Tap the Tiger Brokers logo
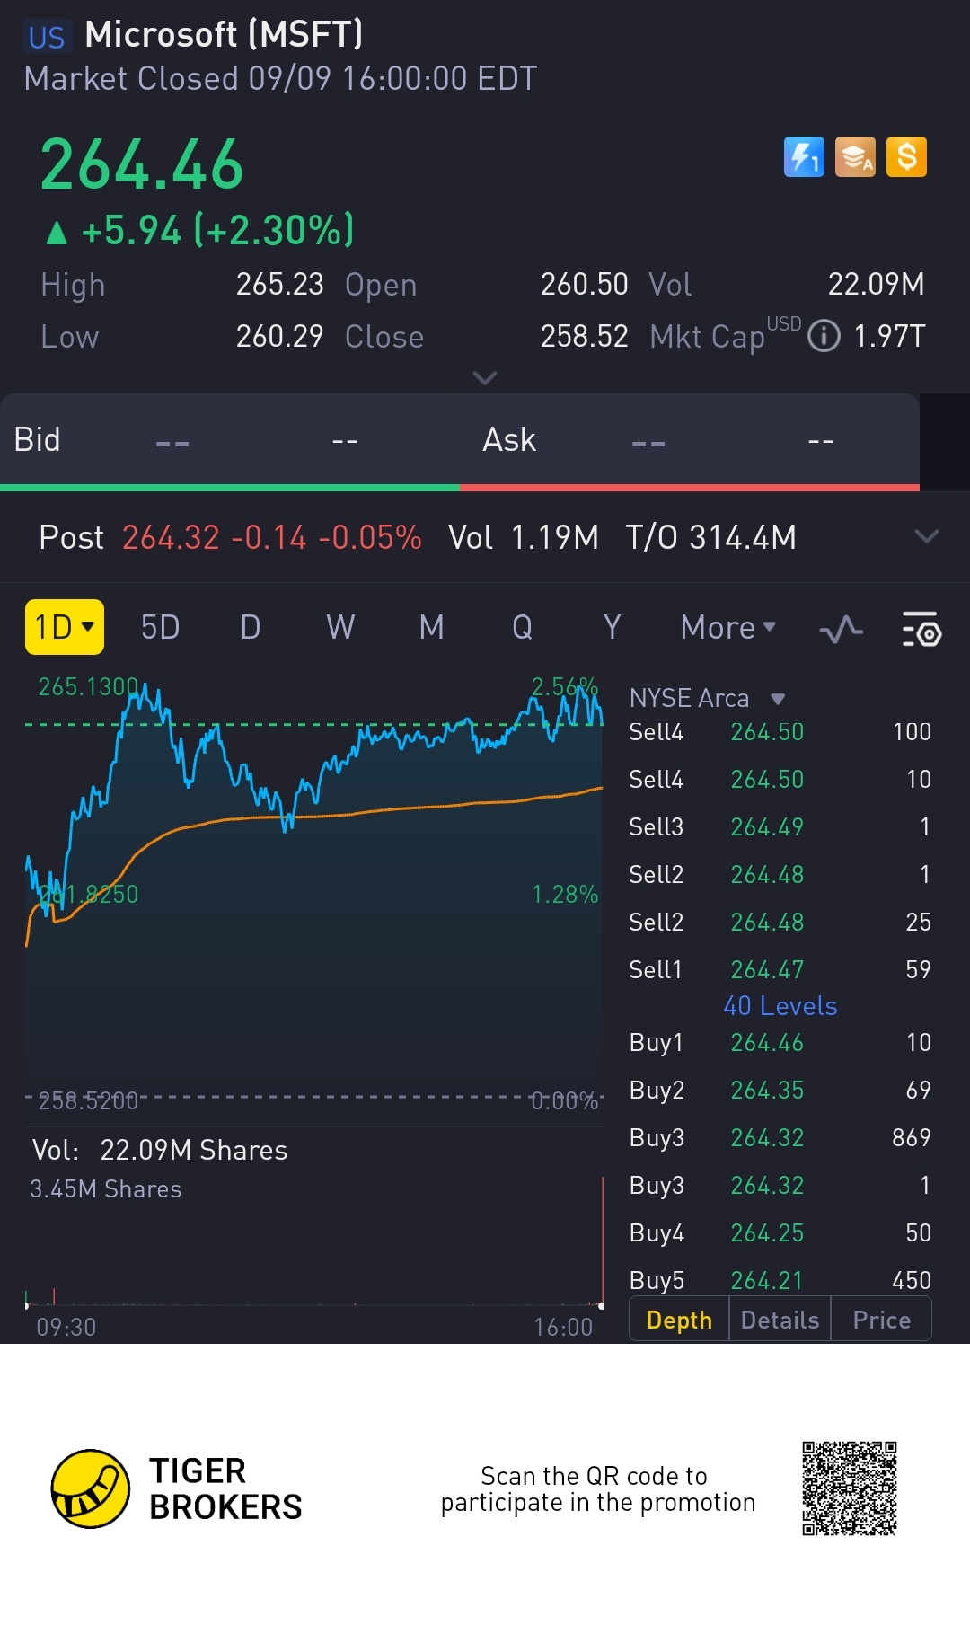 point(91,1488)
